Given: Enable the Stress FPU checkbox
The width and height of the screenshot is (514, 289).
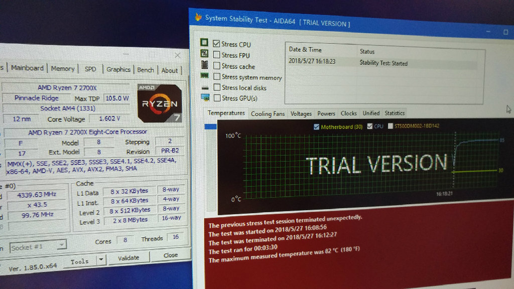Looking at the screenshot, I should pos(217,55).
